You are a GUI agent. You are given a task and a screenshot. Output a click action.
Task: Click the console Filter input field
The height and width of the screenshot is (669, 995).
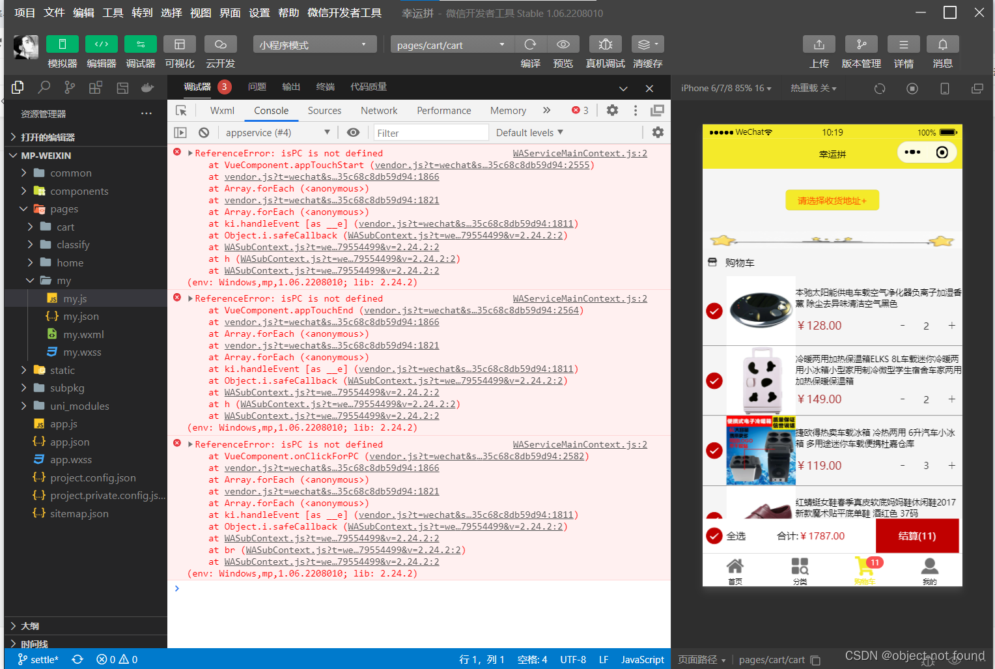[431, 133]
